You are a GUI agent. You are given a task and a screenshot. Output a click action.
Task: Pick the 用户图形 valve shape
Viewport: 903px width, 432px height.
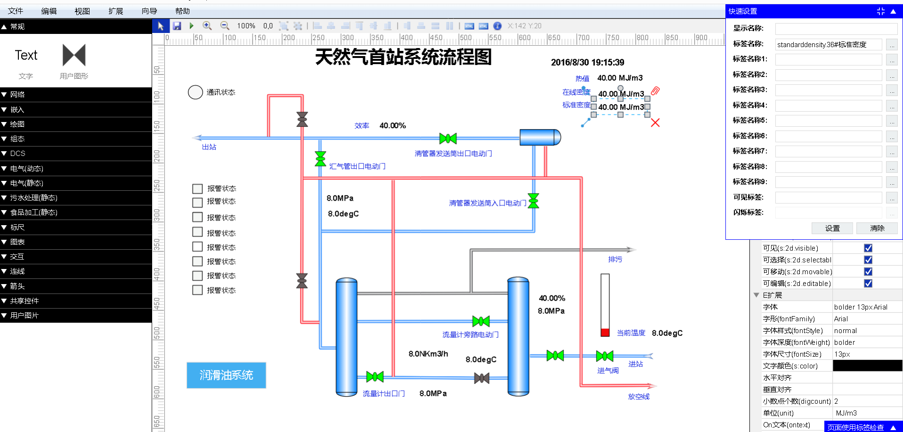pos(74,55)
